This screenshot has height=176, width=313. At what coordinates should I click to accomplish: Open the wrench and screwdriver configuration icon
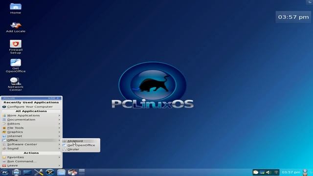pyautogui.click(x=39, y=172)
